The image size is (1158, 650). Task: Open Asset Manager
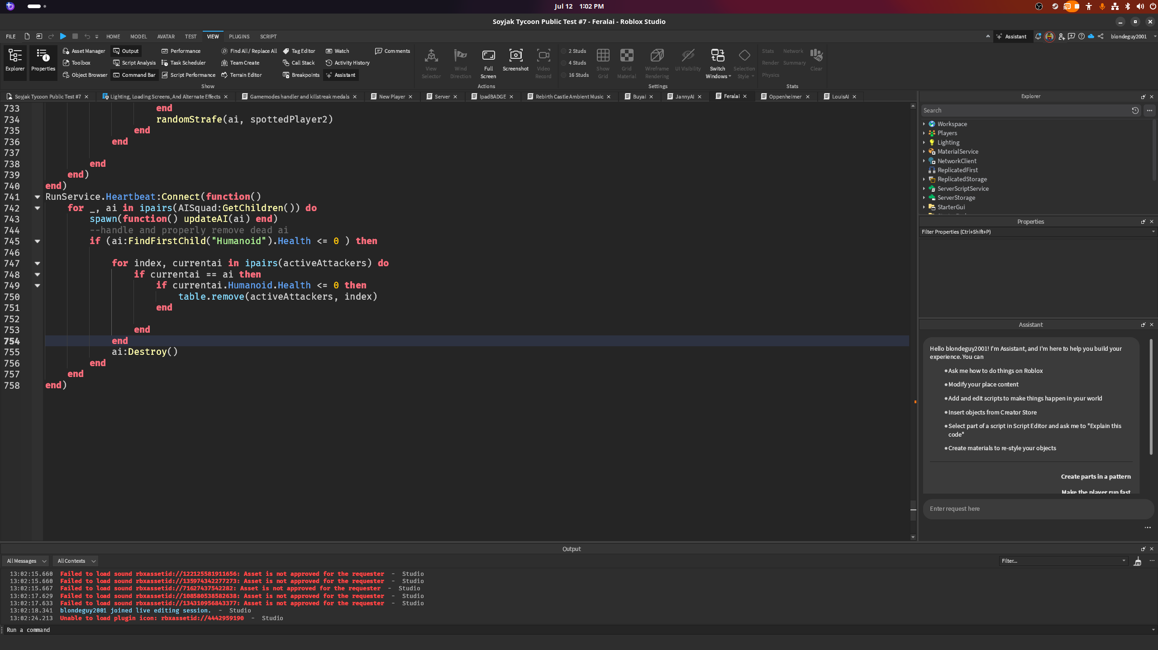click(84, 51)
